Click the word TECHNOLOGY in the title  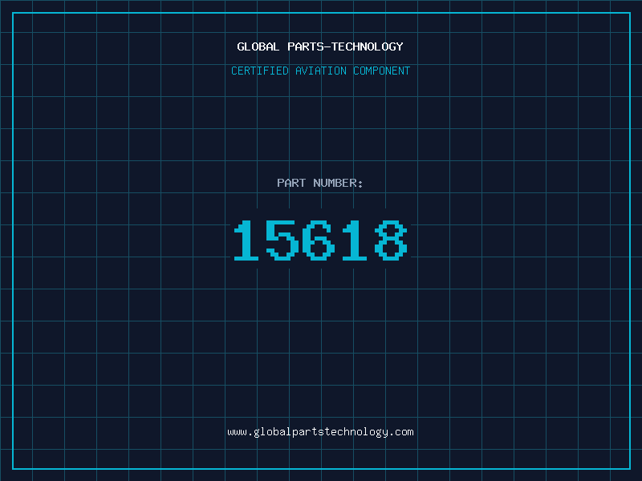368,46
